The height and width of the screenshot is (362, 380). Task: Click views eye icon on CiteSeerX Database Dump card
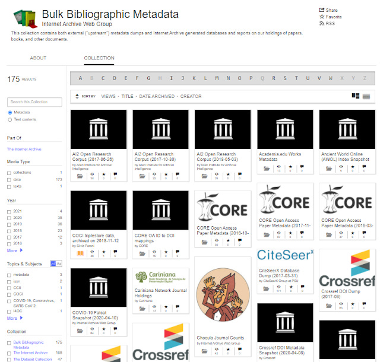click(x=278, y=287)
